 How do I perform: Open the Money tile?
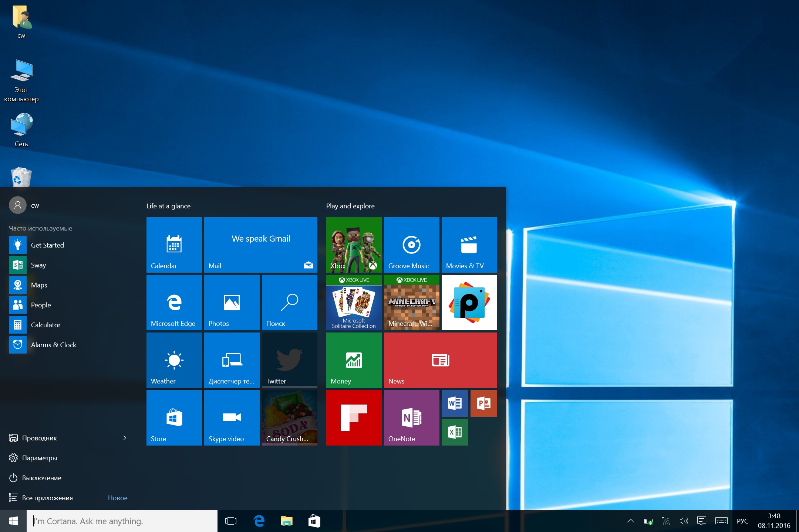coord(354,360)
